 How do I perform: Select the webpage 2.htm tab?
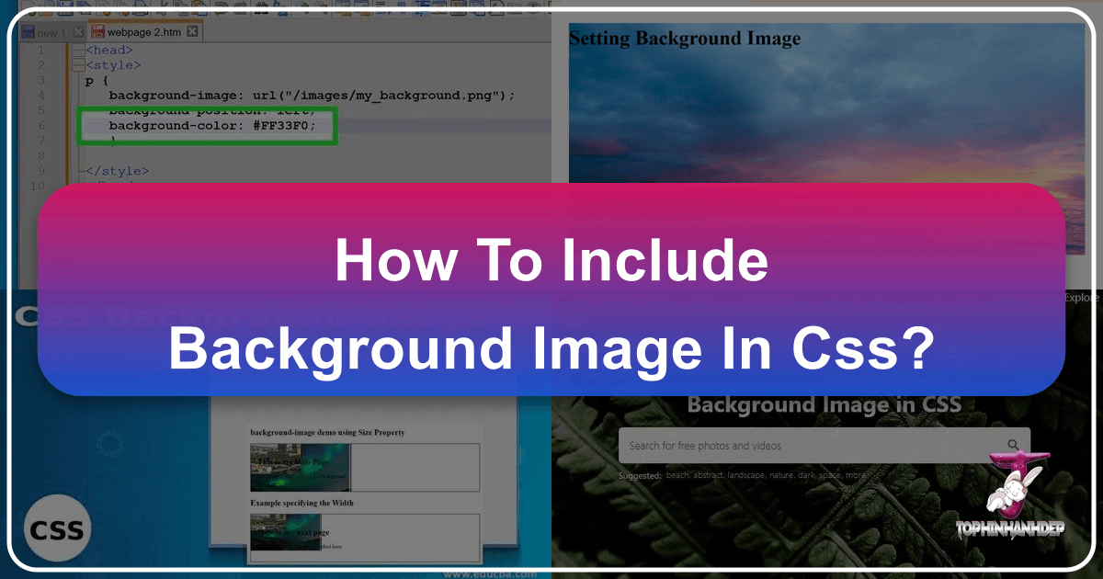click(x=142, y=30)
